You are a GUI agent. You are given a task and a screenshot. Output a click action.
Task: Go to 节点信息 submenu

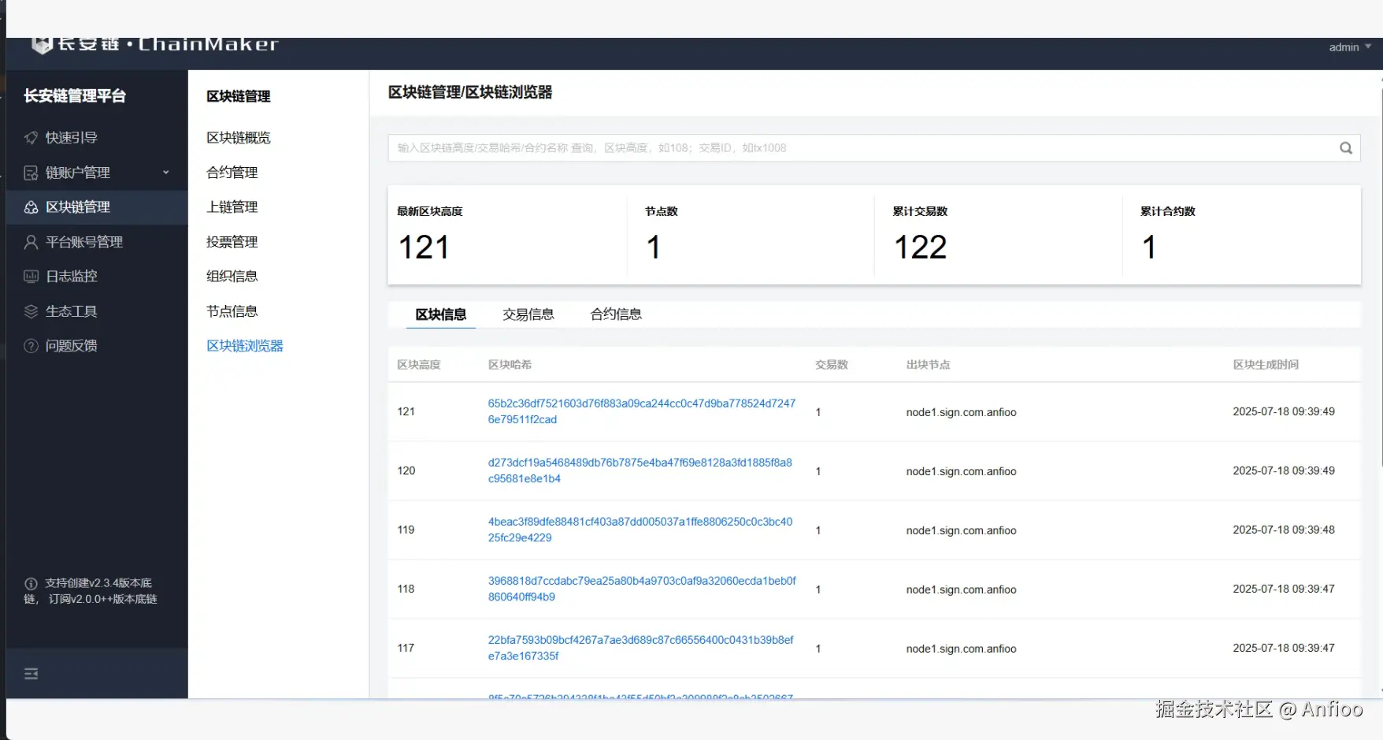point(232,311)
